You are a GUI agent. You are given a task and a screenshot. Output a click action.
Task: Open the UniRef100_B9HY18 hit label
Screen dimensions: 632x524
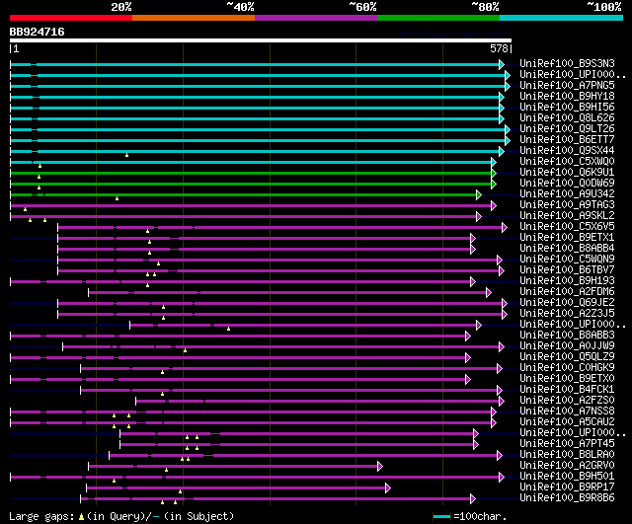pos(567,97)
